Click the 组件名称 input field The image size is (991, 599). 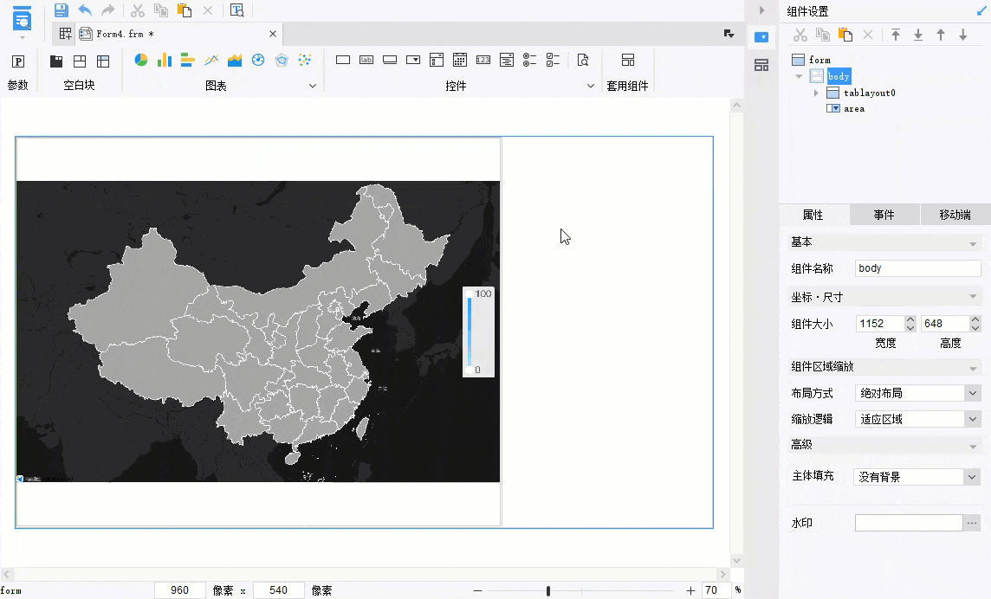click(917, 268)
